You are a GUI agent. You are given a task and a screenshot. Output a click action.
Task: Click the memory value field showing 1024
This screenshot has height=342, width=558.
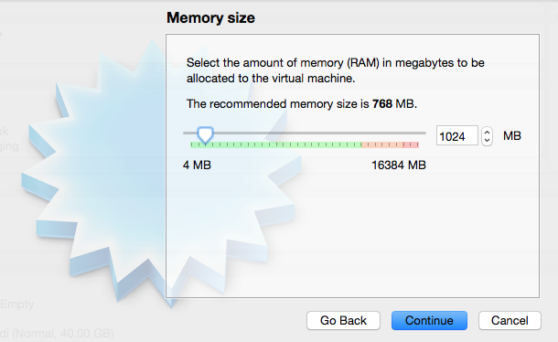457,135
